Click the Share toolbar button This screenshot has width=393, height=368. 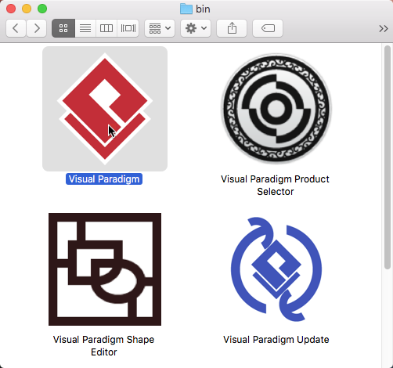coord(232,28)
